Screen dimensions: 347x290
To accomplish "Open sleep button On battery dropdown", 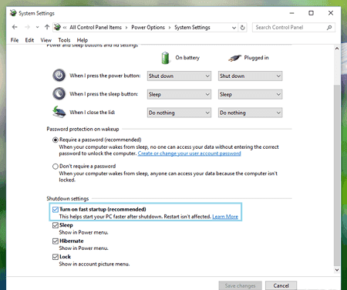I will (x=179, y=94).
